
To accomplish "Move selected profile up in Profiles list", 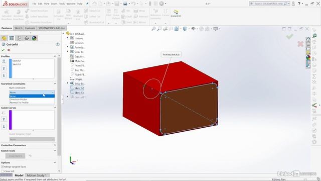I will [4, 68].
